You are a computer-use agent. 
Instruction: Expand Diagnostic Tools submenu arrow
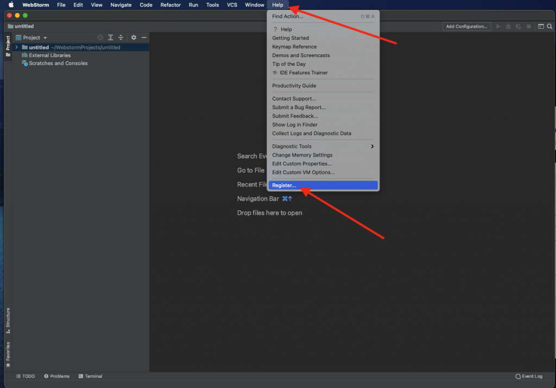[372, 146]
